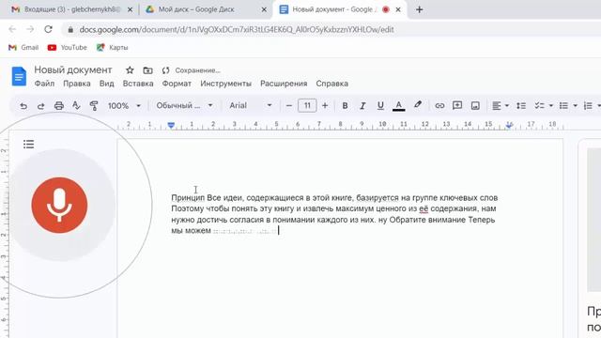This screenshot has height=338, width=601.
Task: Expand bulleted list options arrow
Action: (575, 106)
